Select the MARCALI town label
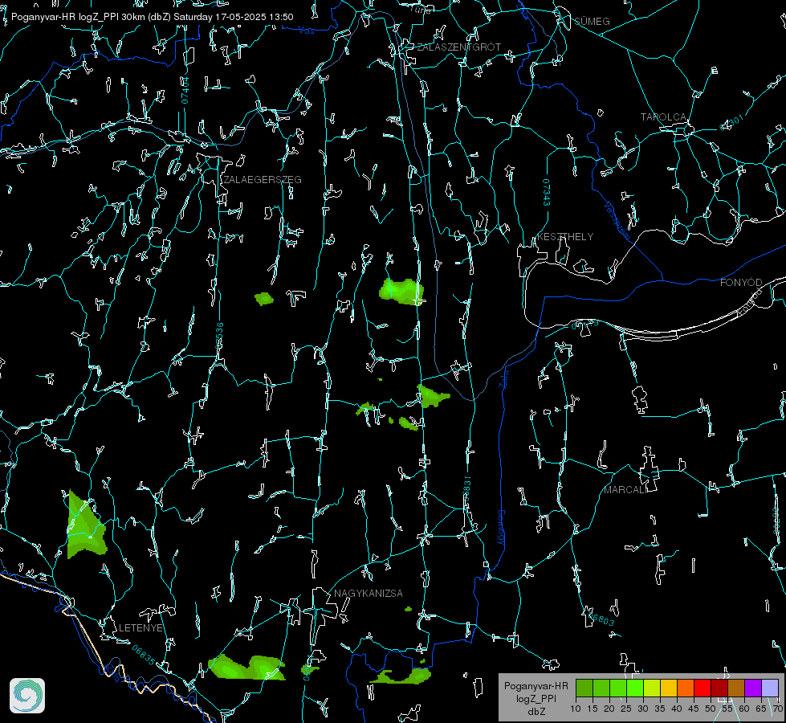This screenshot has width=786, height=723. point(625,490)
